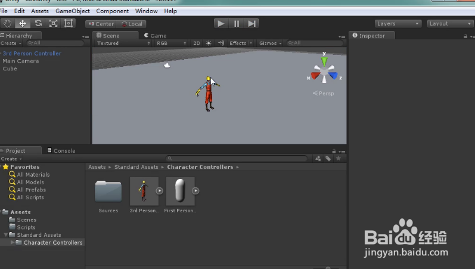Select the Rotate tool

[x=38, y=23]
